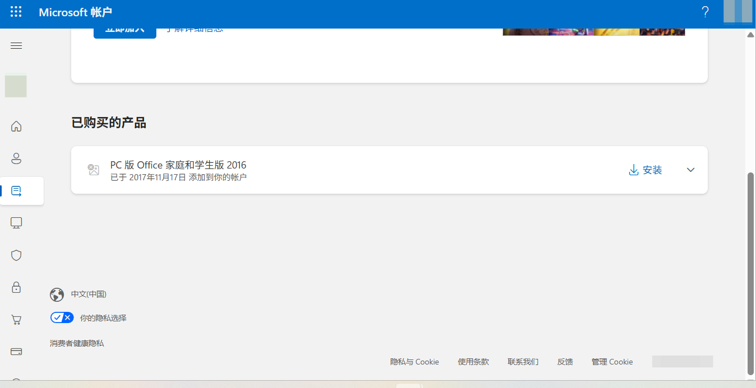Open the 管理 Cookie footer link
This screenshot has width=756, height=388.
pyautogui.click(x=612, y=362)
